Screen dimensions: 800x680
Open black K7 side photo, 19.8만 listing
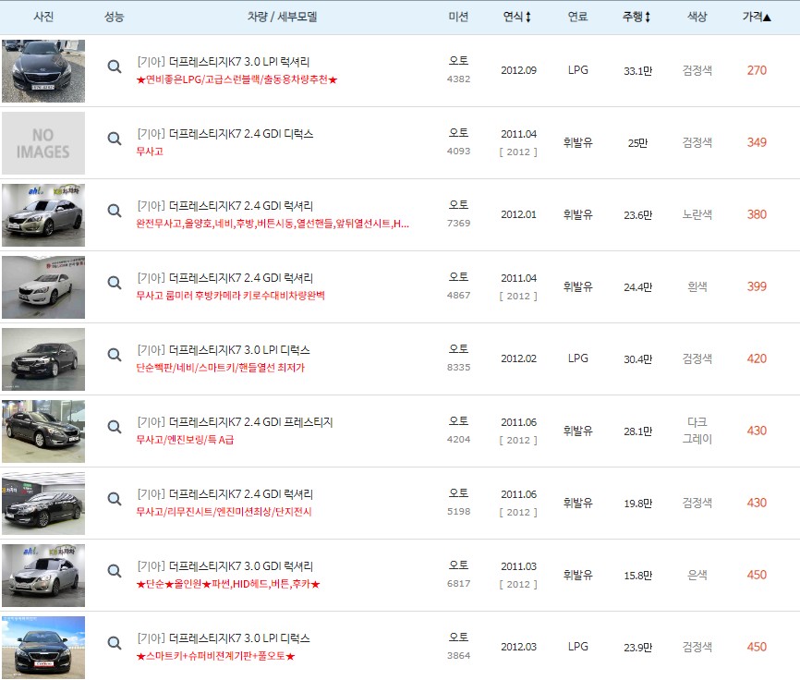pyautogui.click(x=43, y=504)
